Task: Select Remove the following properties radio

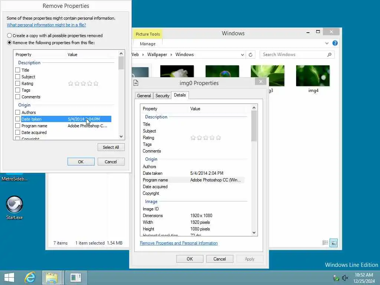Action: click(x=9, y=43)
